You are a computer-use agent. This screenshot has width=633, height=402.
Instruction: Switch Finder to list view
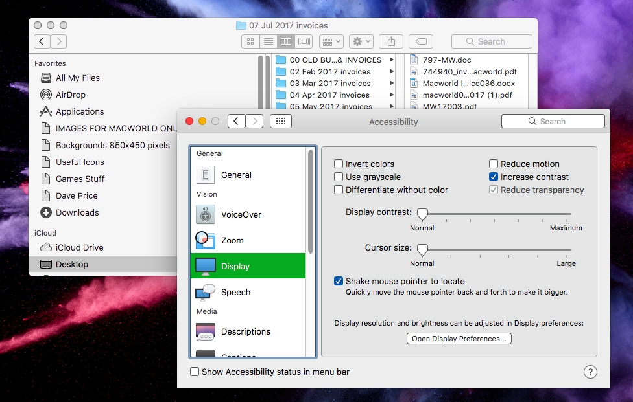tap(268, 41)
